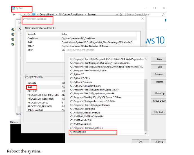Select TMP user variable row
Viewport: 194px width, 155px height.
click(x=46, y=50)
